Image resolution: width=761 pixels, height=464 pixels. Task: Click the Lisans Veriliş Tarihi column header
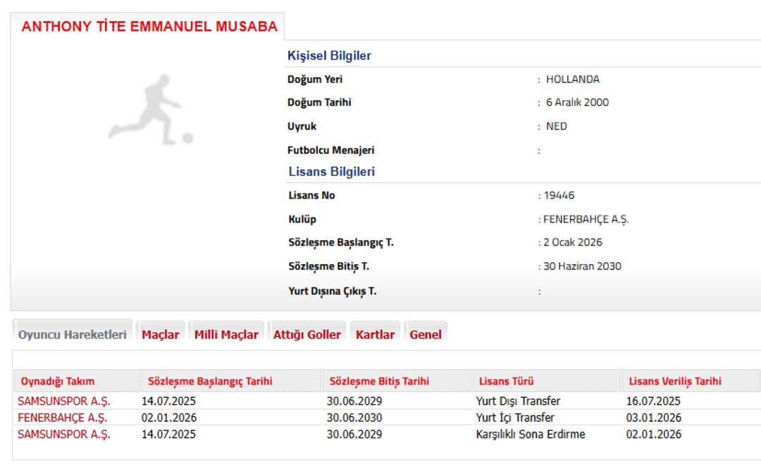[x=674, y=382]
